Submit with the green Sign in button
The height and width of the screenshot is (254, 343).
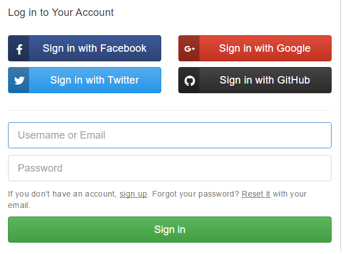(x=170, y=230)
